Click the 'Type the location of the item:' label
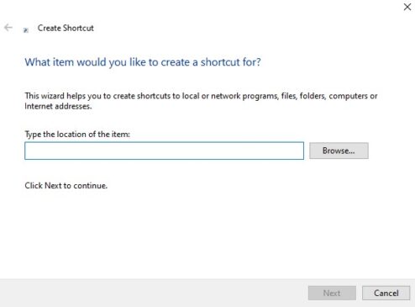The height and width of the screenshot is (307, 415). coord(77,135)
